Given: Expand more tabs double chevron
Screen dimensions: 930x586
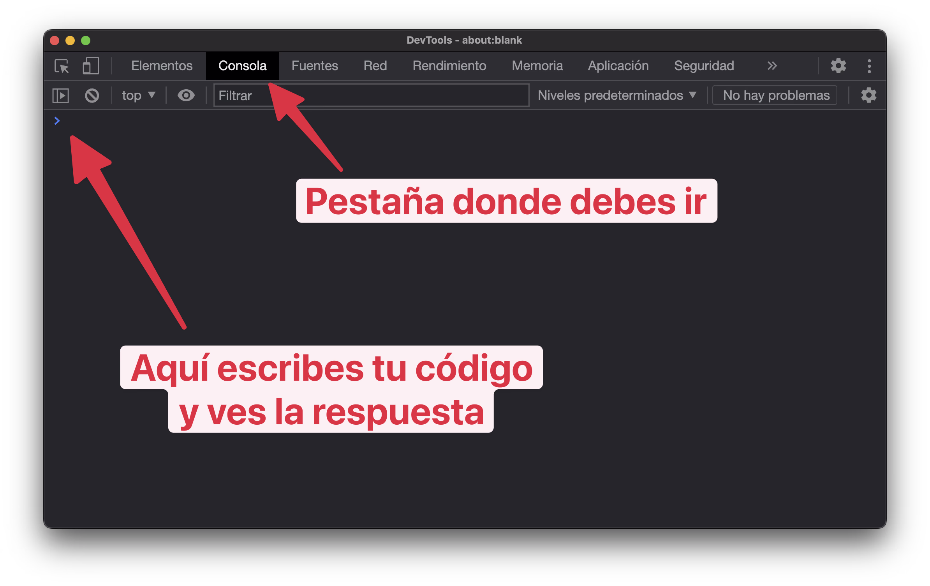Looking at the screenshot, I should tap(772, 66).
